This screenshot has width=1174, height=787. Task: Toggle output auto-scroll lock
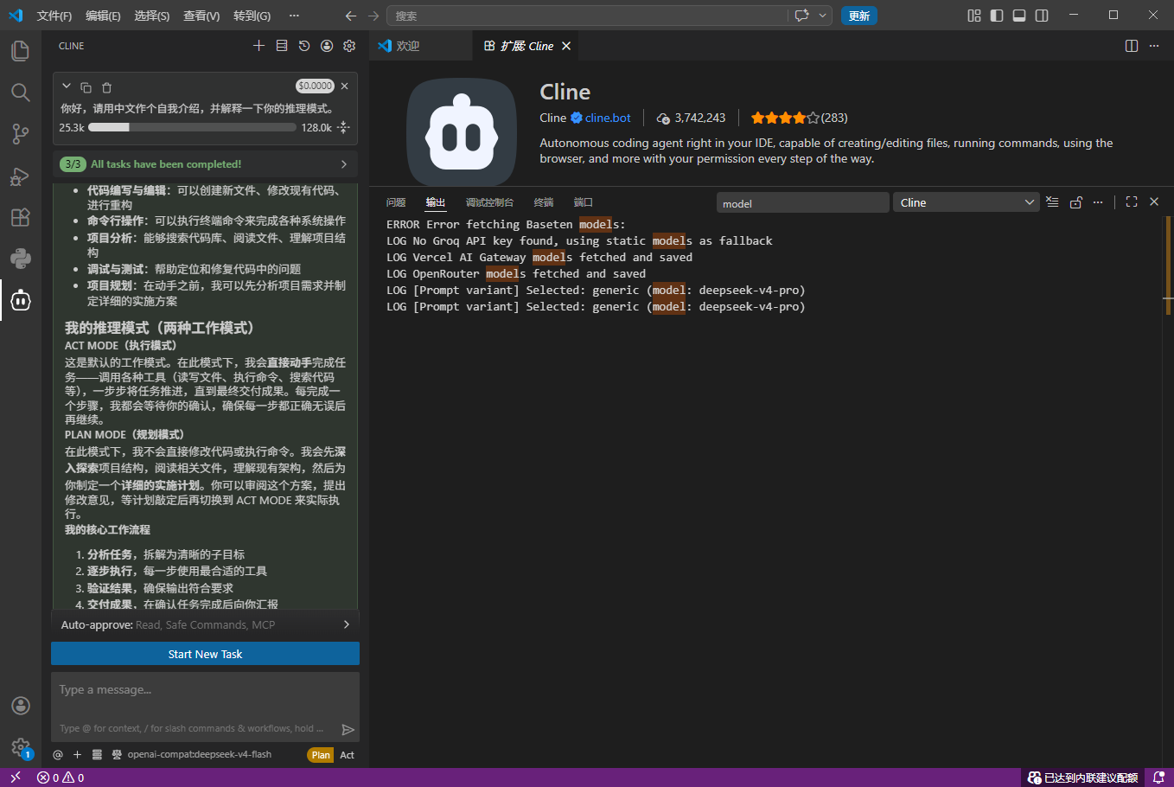click(x=1075, y=202)
